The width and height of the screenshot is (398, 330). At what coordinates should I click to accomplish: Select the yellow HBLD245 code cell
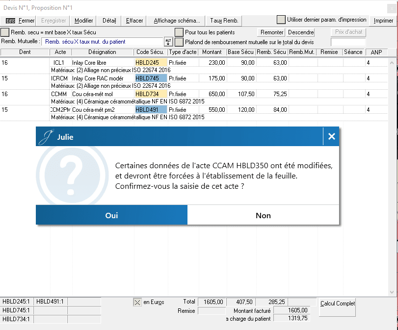[x=150, y=63]
